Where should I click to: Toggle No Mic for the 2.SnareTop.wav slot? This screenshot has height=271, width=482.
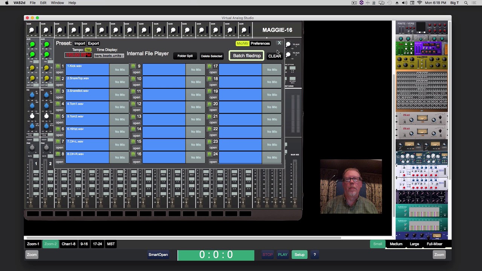[120, 82]
